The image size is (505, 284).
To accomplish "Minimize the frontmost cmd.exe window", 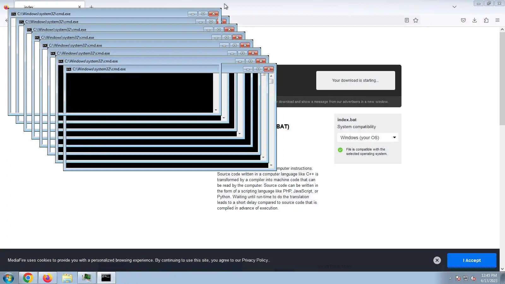I will point(248,69).
